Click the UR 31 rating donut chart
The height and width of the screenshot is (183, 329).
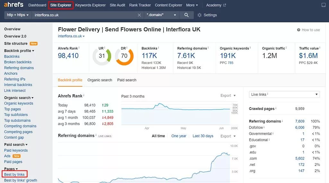coord(102,56)
